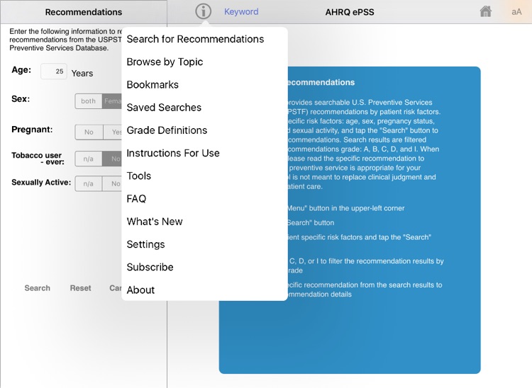Open the About entry

click(x=204, y=290)
